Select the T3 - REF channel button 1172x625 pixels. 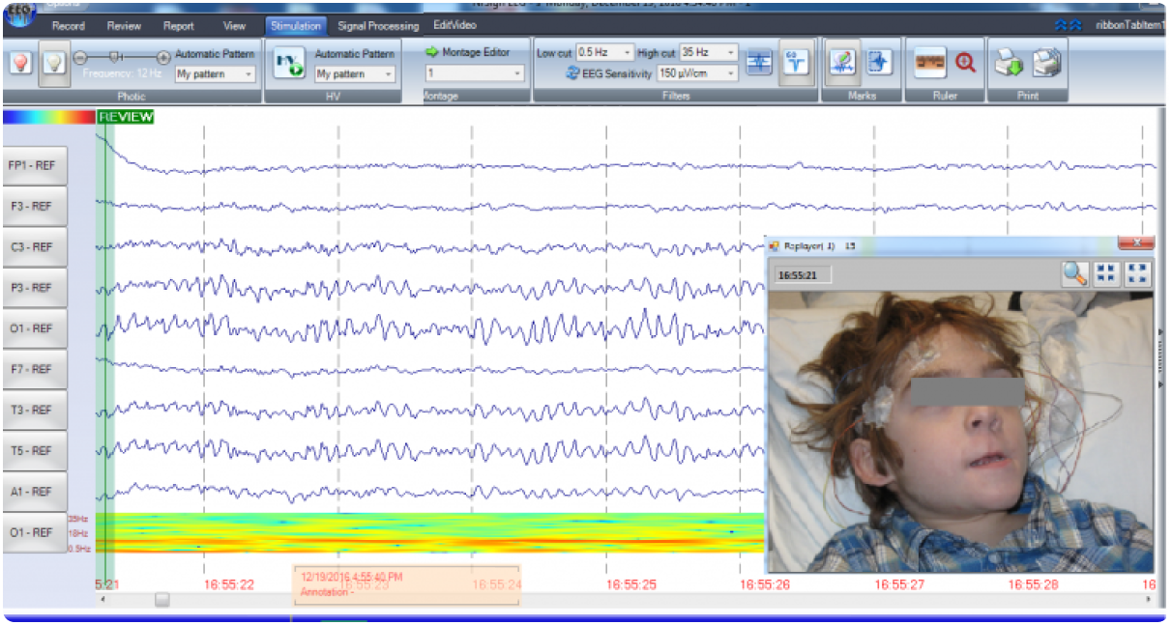35,410
